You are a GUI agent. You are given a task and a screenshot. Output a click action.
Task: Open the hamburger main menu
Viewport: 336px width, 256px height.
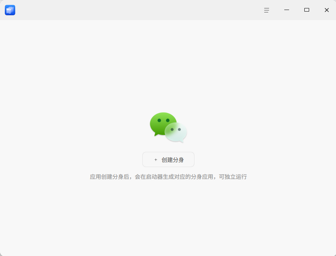click(x=267, y=10)
